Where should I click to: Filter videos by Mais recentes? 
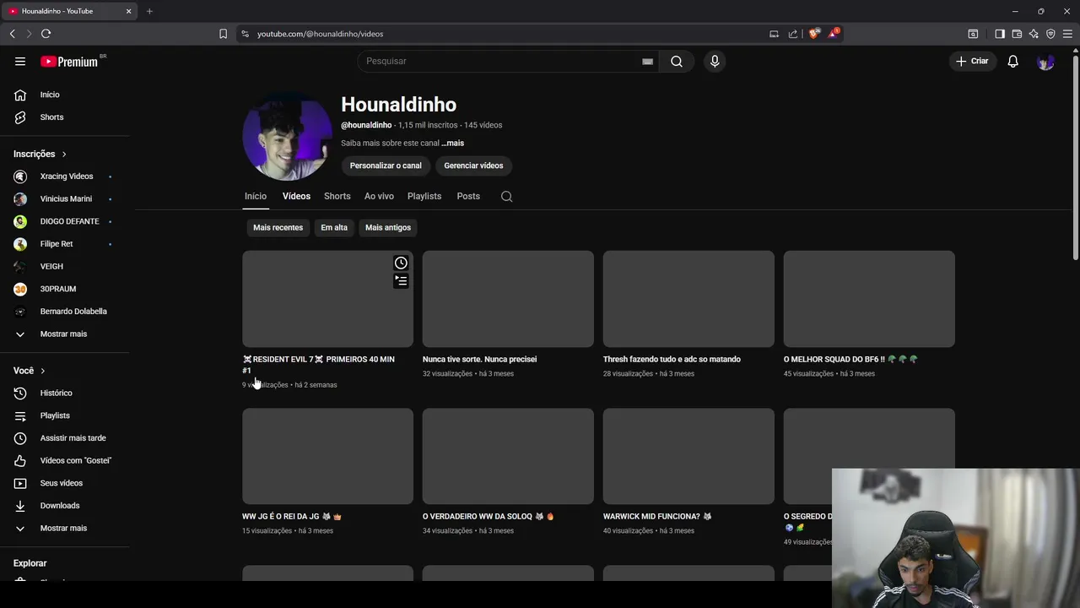point(278,227)
